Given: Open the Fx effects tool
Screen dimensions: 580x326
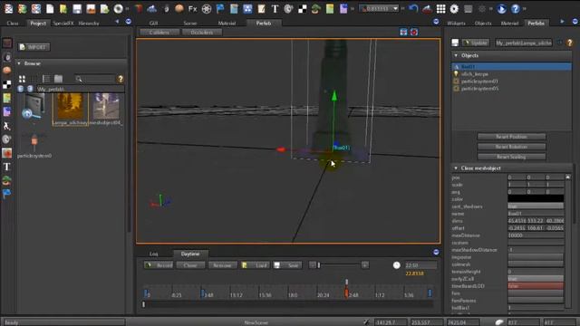Looking at the screenshot, I should point(193,8).
